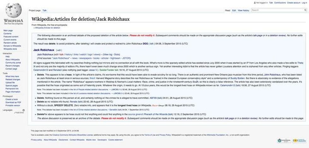Open Related changes tool link
The height and width of the screenshot is (148, 309).
point(13,79)
